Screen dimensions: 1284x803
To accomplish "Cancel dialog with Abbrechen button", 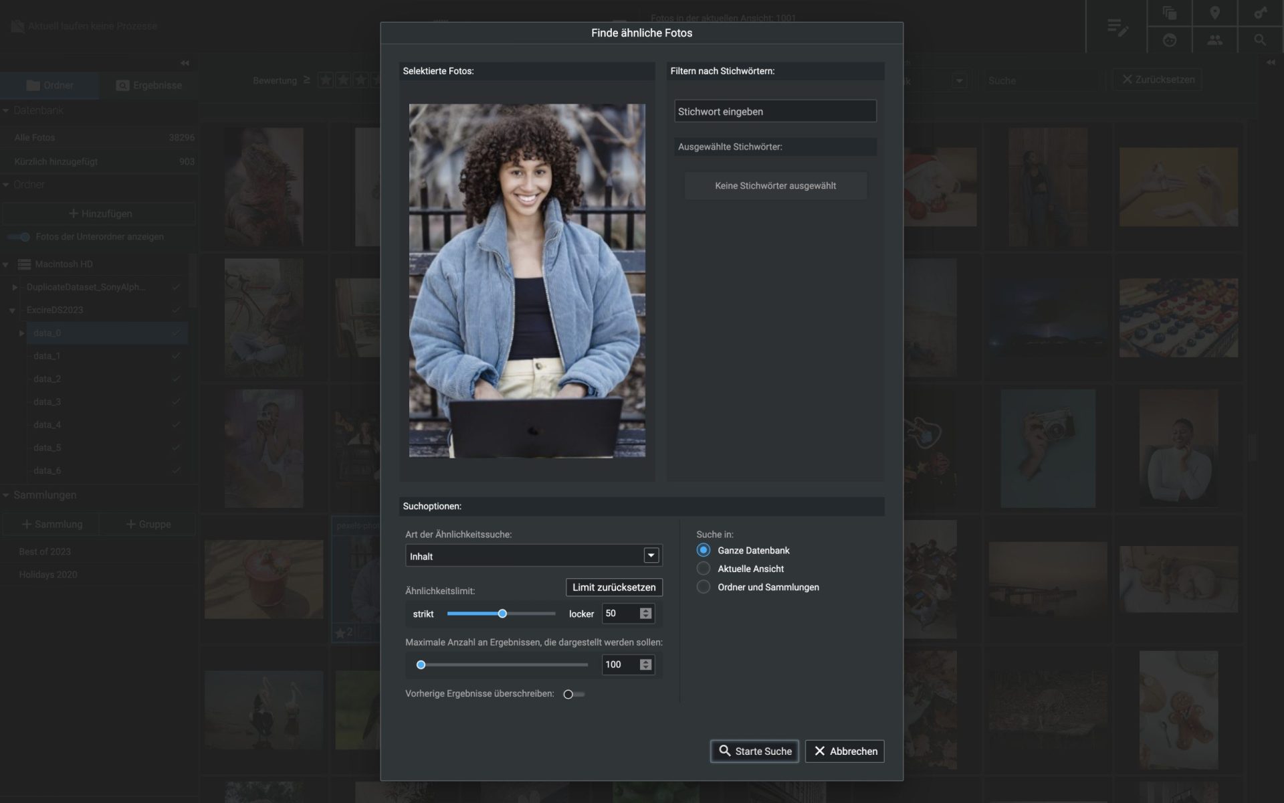I will (845, 751).
